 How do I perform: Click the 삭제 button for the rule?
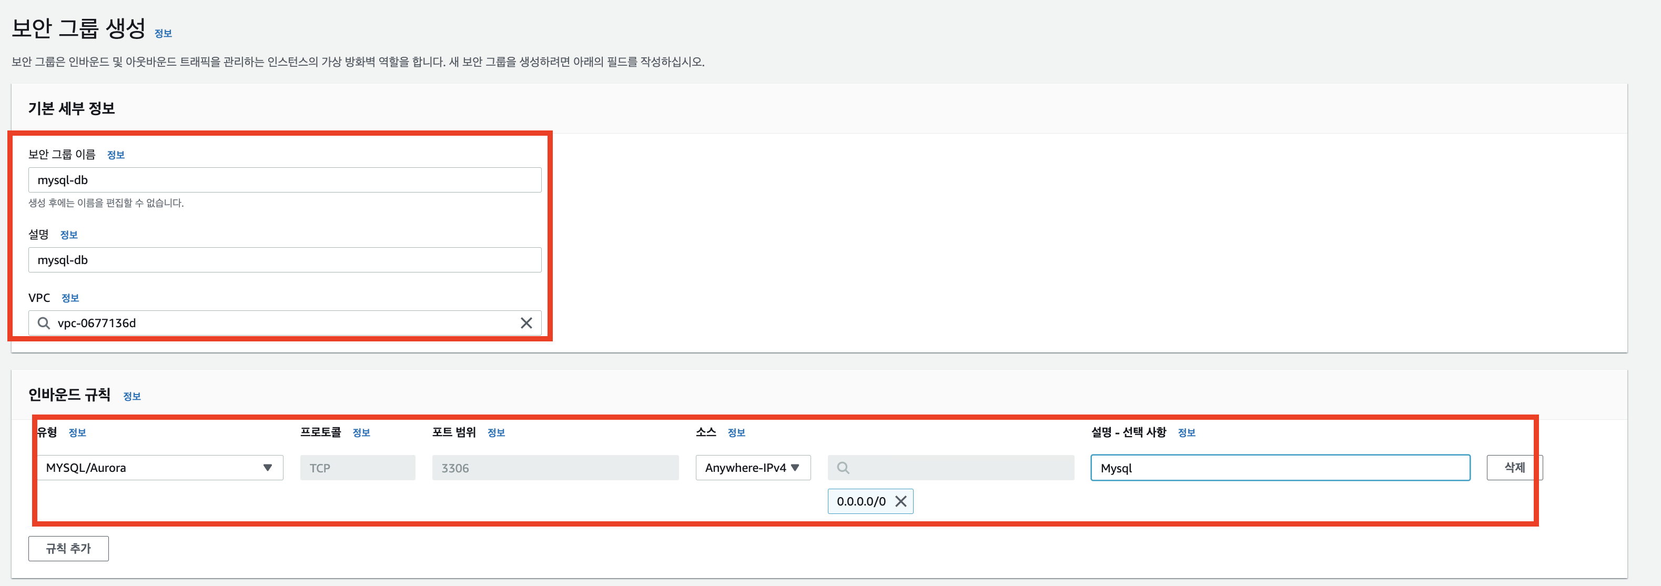[1513, 468]
